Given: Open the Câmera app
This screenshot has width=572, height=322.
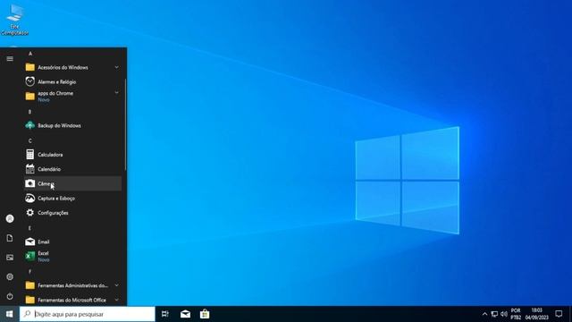Looking at the screenshot, I should click(72, 183).
